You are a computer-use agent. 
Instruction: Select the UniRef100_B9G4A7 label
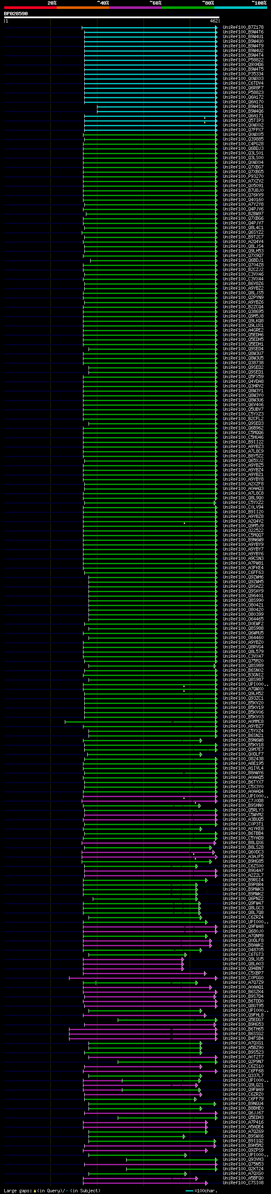243,870
